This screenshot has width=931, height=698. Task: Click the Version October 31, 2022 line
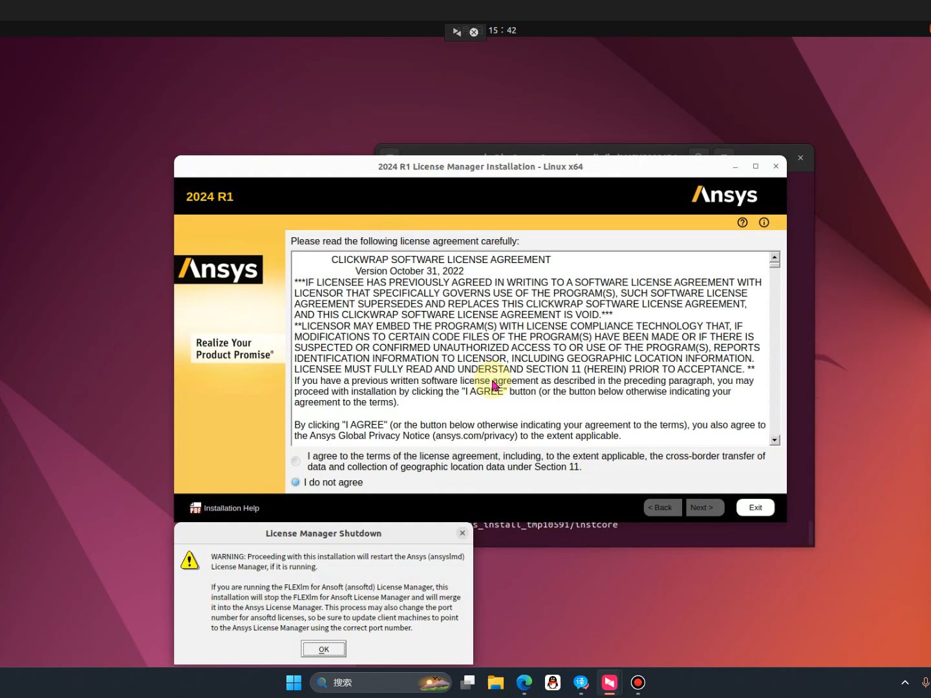(x=409, y=271)
